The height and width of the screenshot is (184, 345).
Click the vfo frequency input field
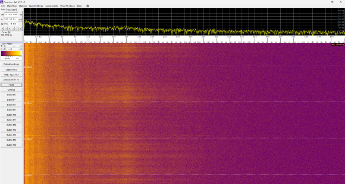coord(11,15)
